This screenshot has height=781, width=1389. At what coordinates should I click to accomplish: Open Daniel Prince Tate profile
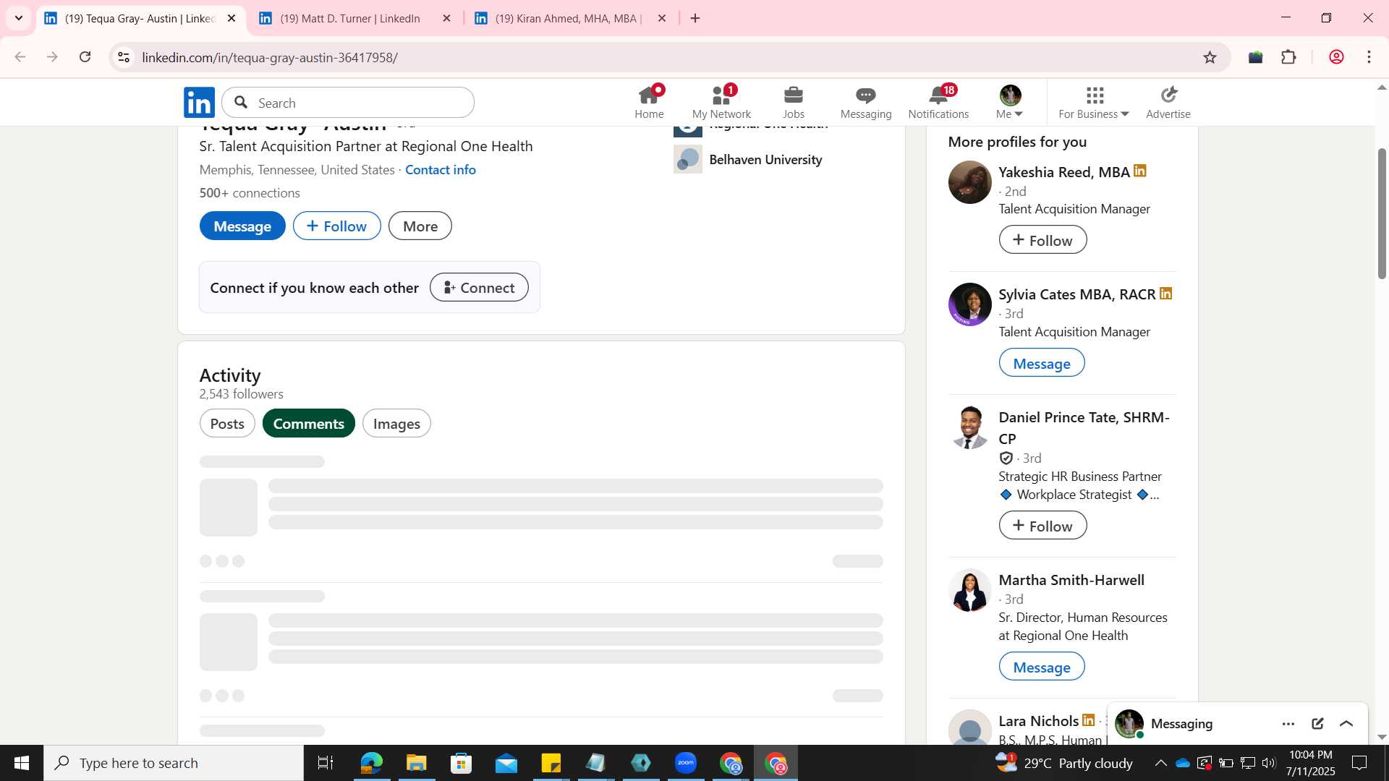(x=1084, y=427)
